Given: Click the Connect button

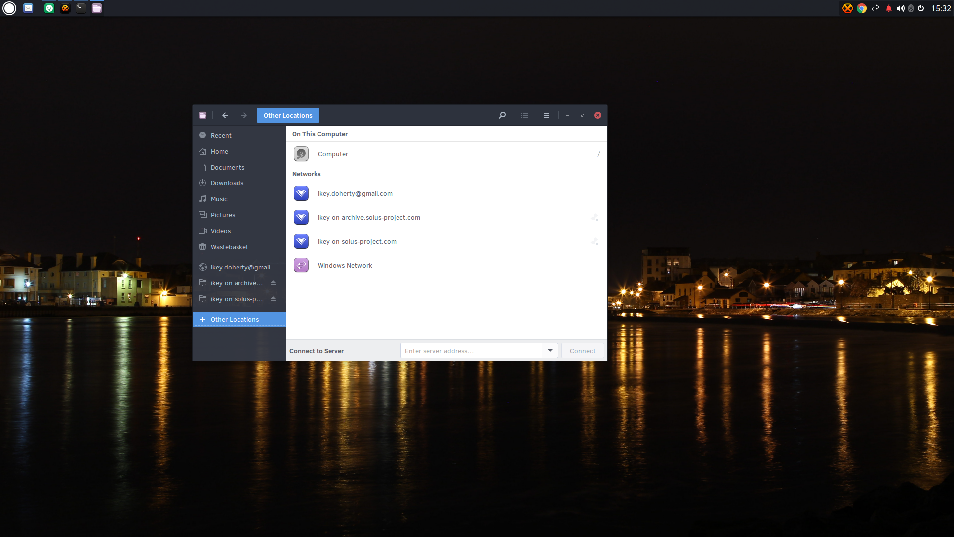Looking at the screenshot, I should 582,351.
